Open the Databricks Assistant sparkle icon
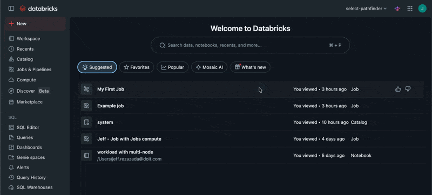Screen dimensions: 432x195 point(397,9)
